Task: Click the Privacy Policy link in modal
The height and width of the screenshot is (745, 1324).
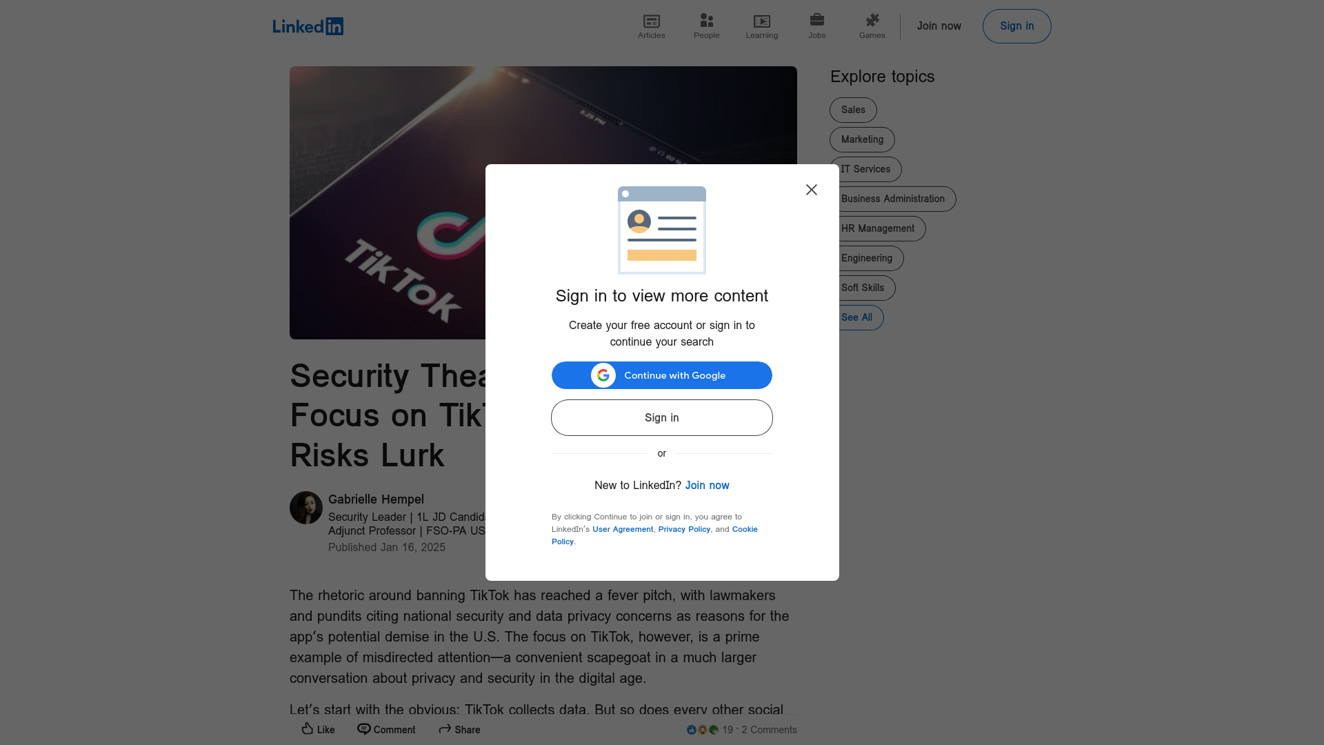Action: pos(684,528)
